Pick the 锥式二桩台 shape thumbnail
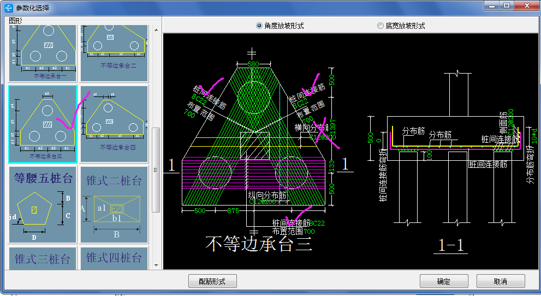Screen dimensions: 541x296 (114, 204)
